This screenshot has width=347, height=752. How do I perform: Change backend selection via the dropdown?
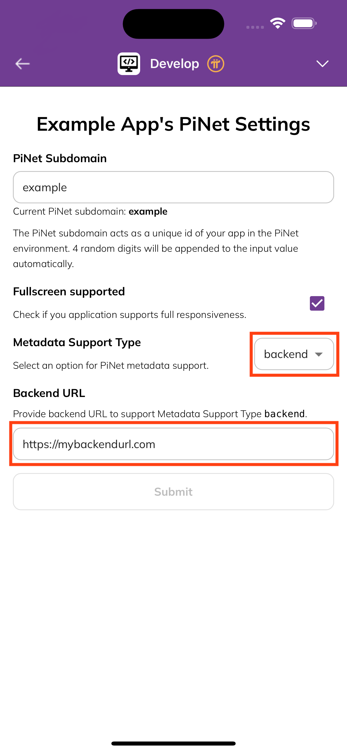[294, 354]
